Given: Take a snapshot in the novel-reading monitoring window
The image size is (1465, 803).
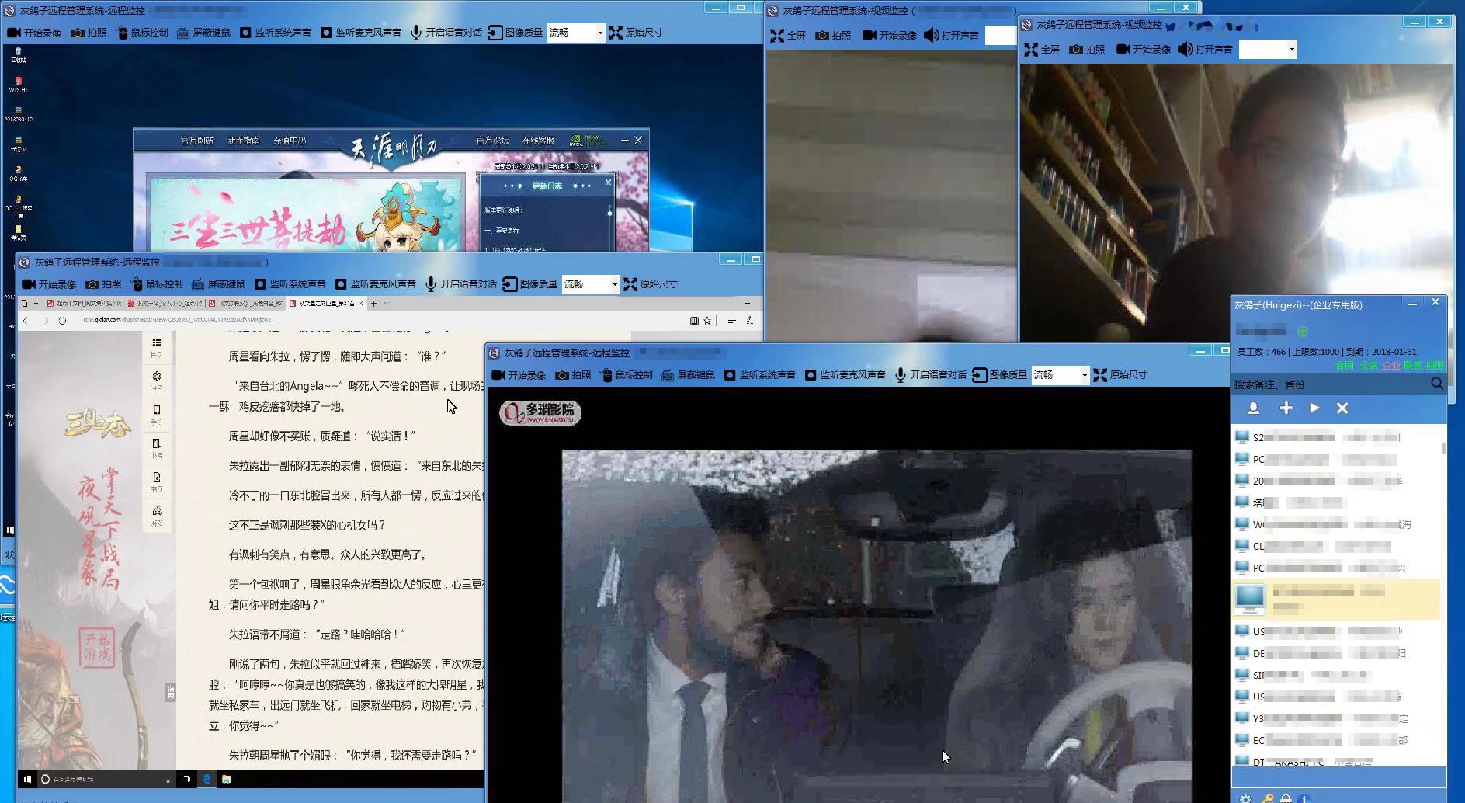Looking at the screenshot, I should point(103,284).
